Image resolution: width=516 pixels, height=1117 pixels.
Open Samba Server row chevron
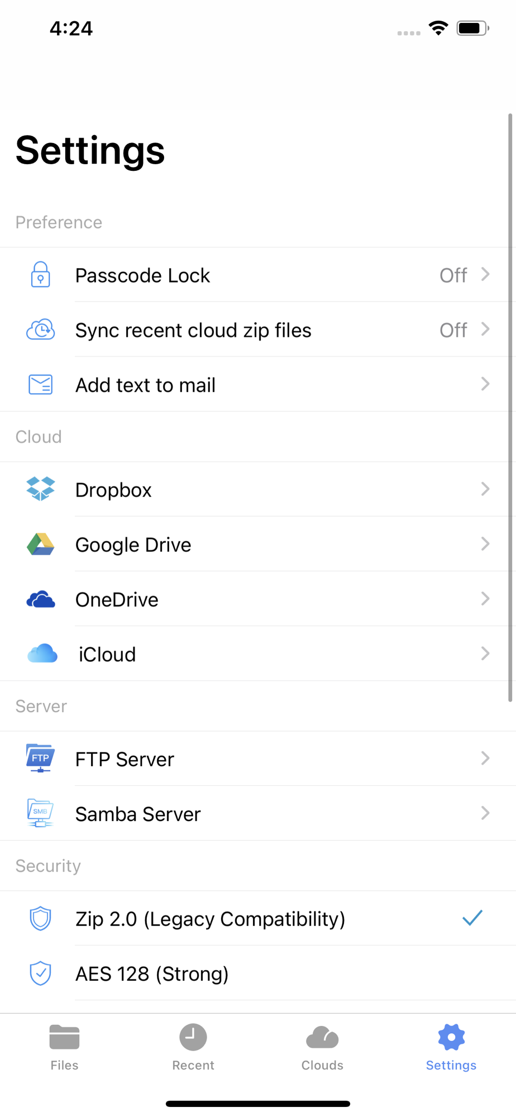485,813
